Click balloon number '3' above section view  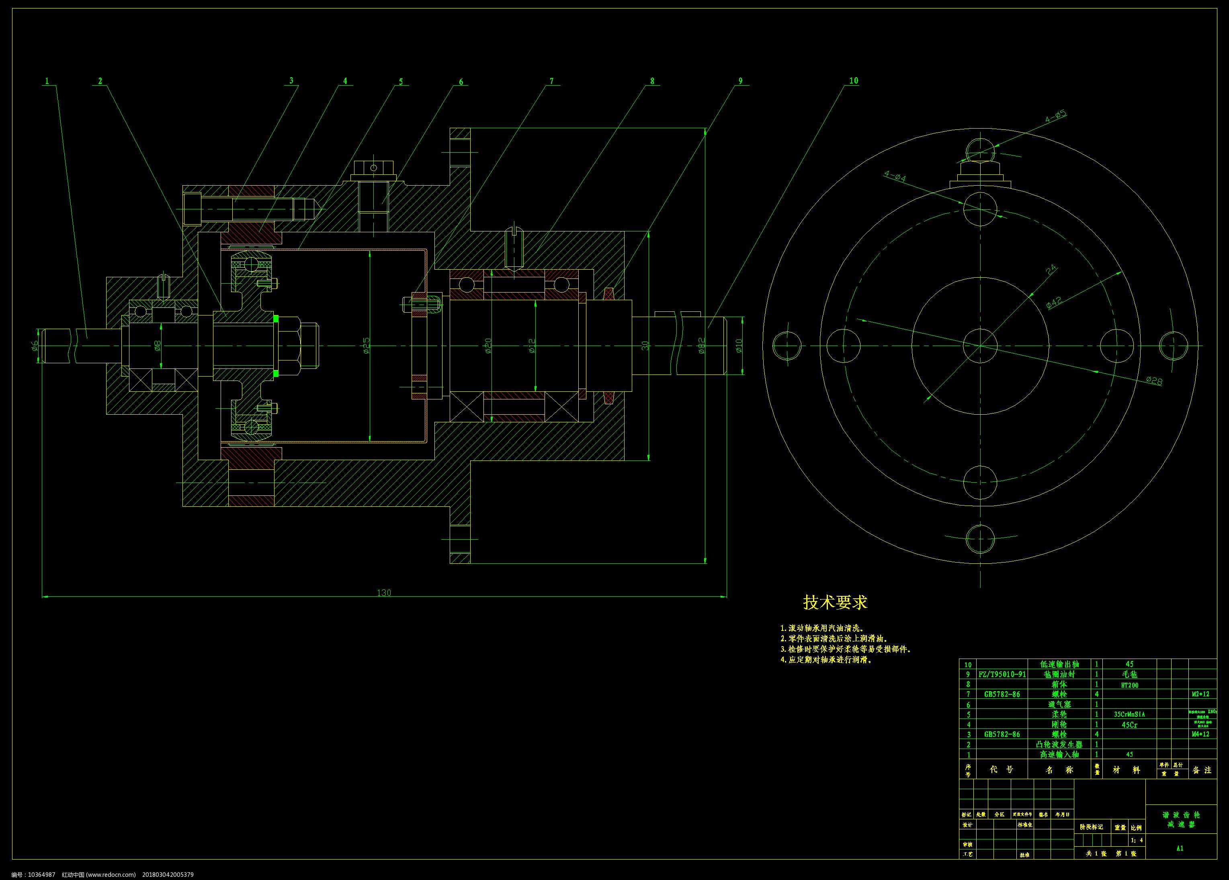coord(291,80)
